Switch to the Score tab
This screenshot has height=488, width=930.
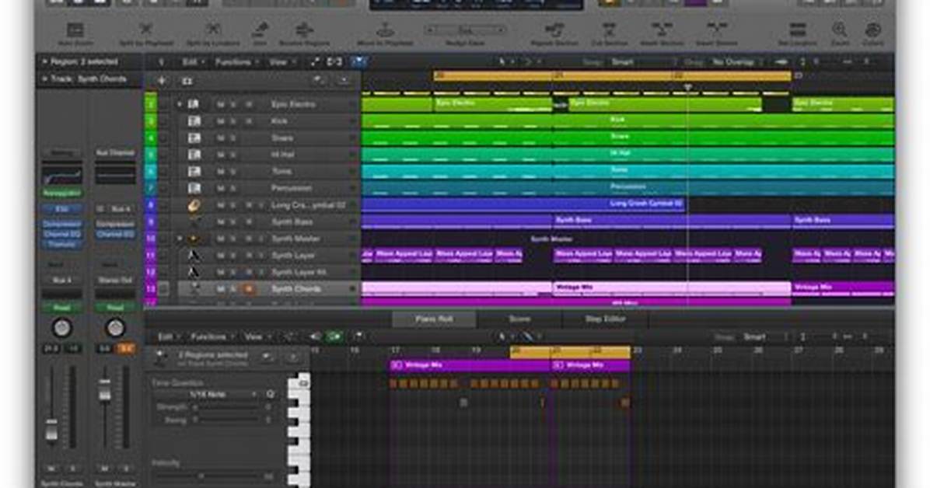tap(519, 319)
